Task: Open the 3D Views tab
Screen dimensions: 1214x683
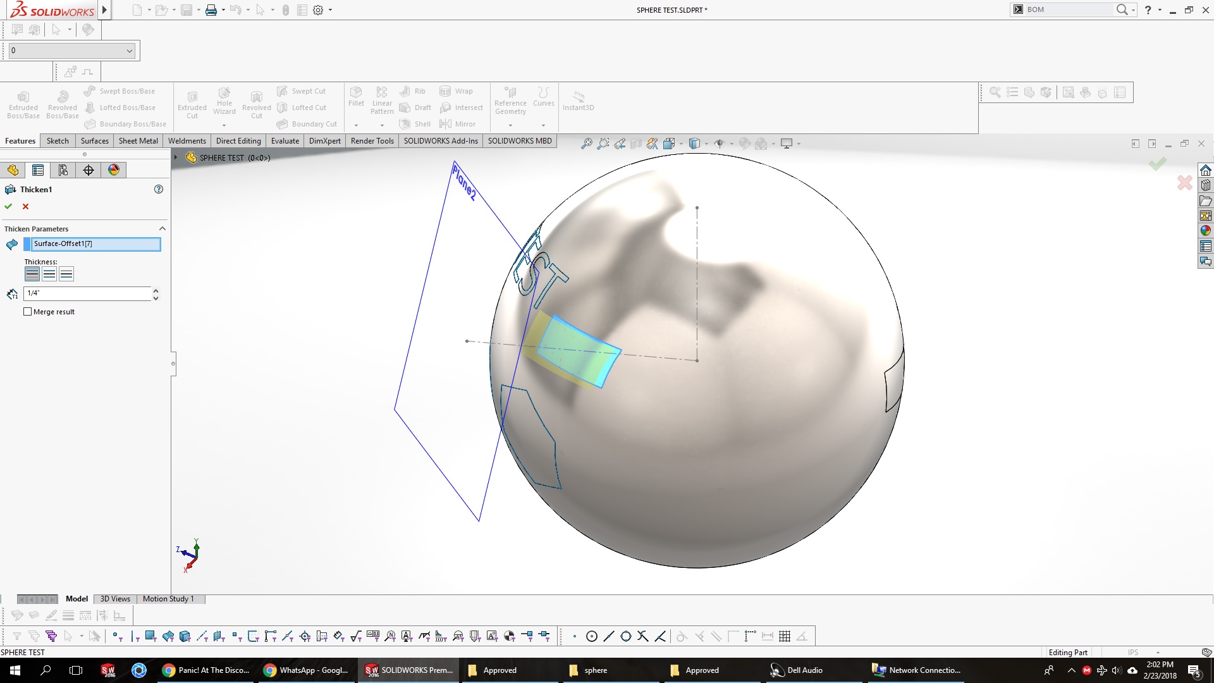Action: (115, 599)
